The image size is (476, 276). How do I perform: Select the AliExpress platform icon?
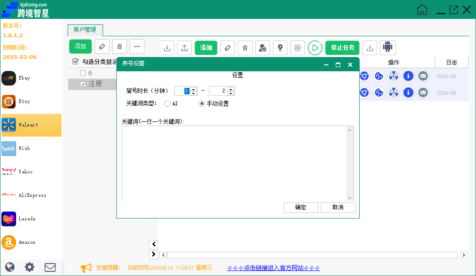point(9,195)
